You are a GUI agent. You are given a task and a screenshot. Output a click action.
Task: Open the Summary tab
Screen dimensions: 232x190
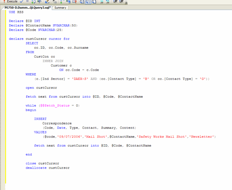tap(60, 8)
